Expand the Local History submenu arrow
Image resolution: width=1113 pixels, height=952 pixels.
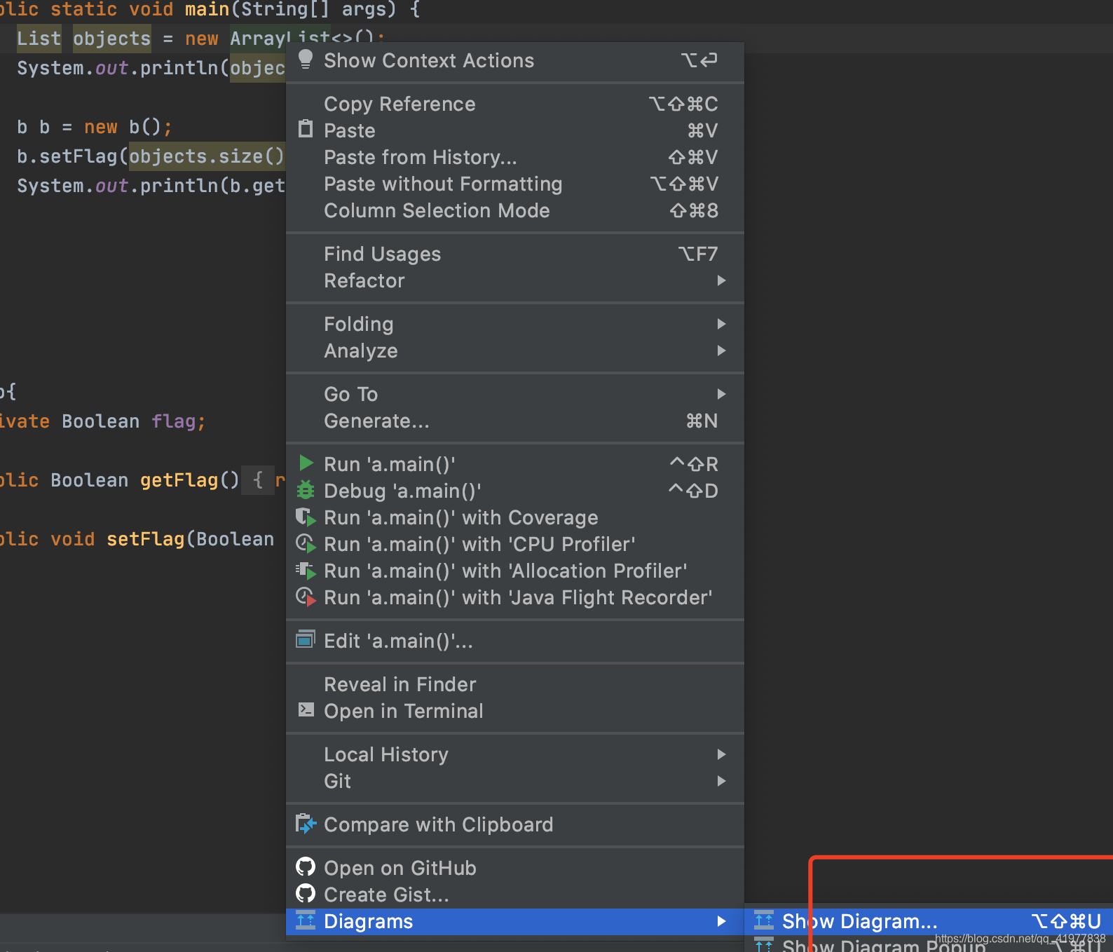coord(721,754)
